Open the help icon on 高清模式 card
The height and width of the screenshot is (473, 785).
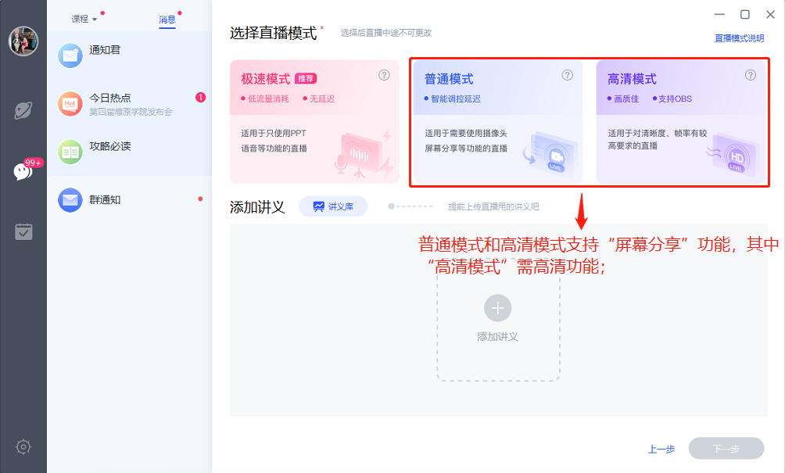(x=748, y=74)
